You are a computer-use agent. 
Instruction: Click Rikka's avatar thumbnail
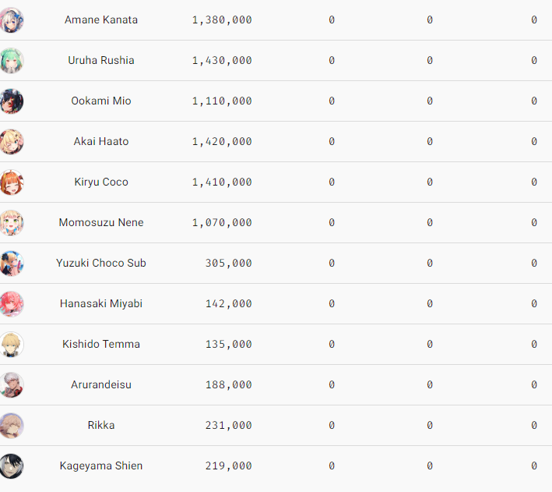pyautogui.click(x=12, y=426)
